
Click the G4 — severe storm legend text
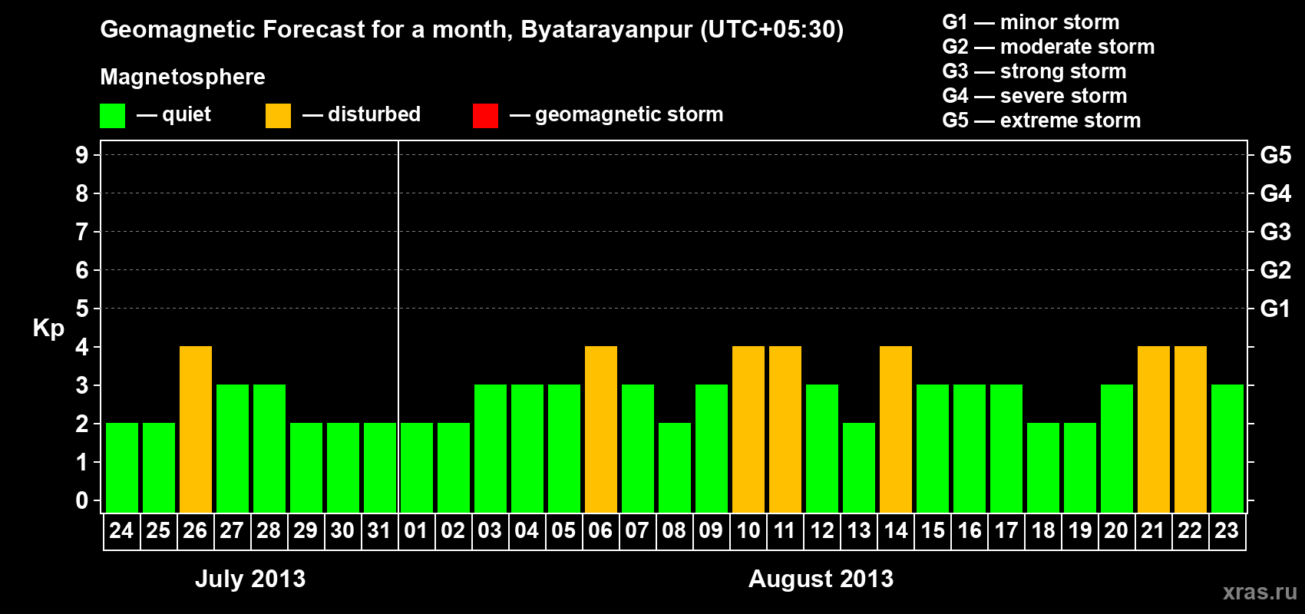pyautogui.click(x=1035, y=96)
